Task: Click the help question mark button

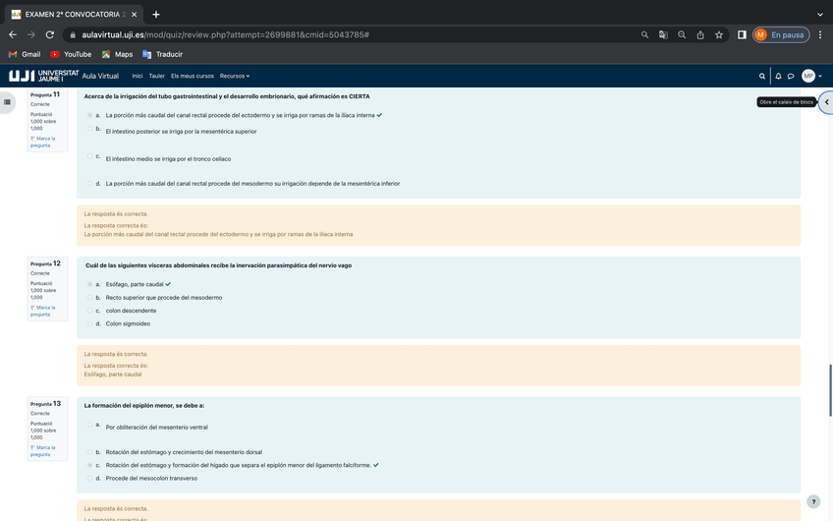Action: 813,501
